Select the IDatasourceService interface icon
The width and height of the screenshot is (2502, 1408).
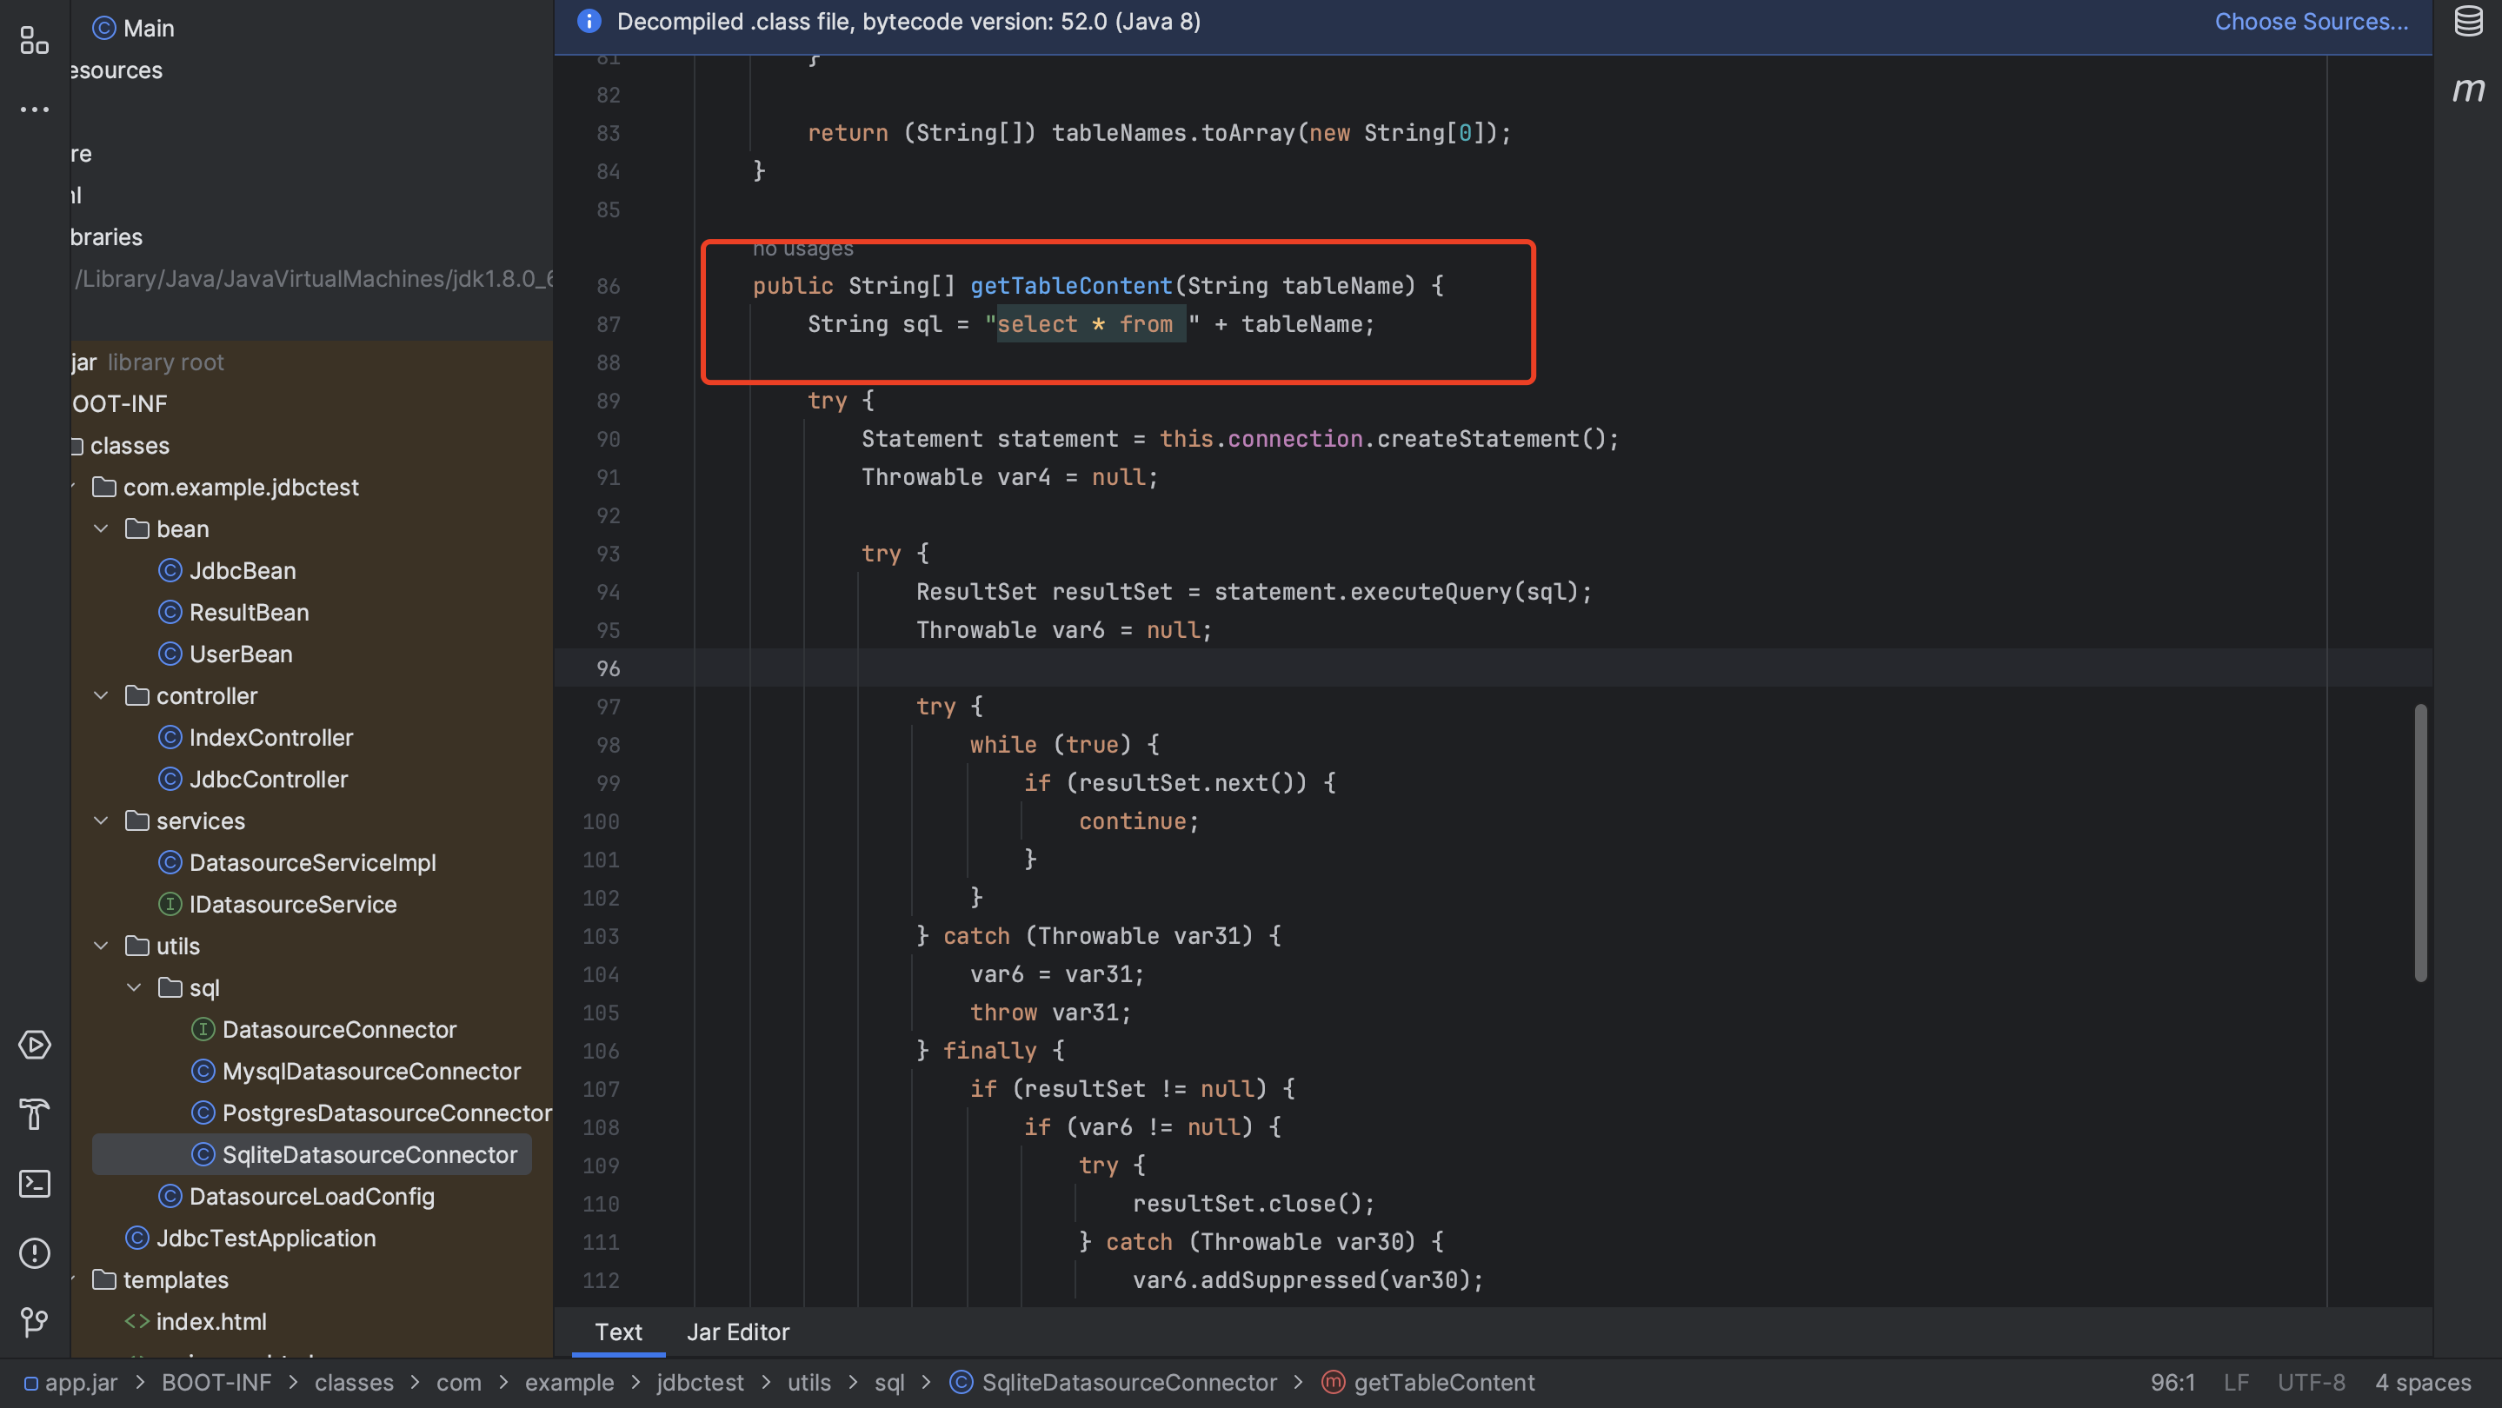pos(170,904)
